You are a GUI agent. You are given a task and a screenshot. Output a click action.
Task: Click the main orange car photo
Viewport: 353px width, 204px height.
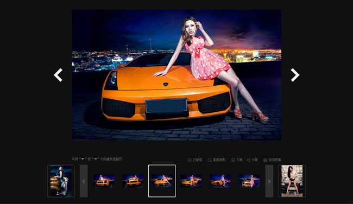point(177,75)
